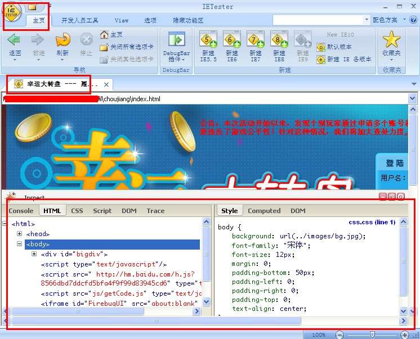The height and width of the screenshot is (339, 420).
Task: Open the help question mark icon
Action: (x=413, y=20)
